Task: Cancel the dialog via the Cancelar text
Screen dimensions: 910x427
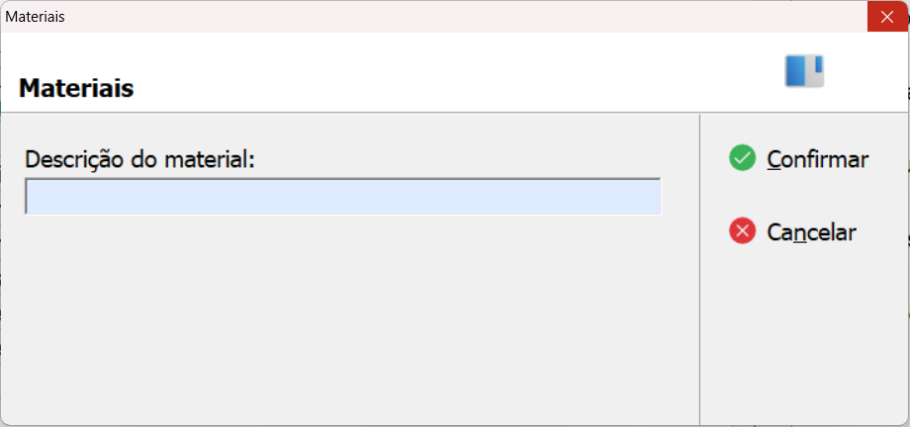Action: tap(811, 232)
